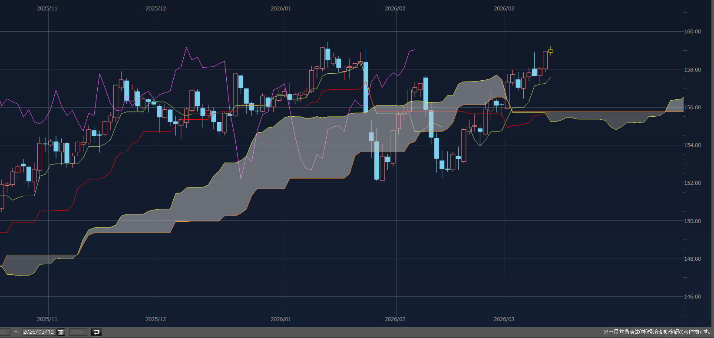Click the Ichimoku copyright notice text
The image size is (714, 338).
[x=657, y=332]
